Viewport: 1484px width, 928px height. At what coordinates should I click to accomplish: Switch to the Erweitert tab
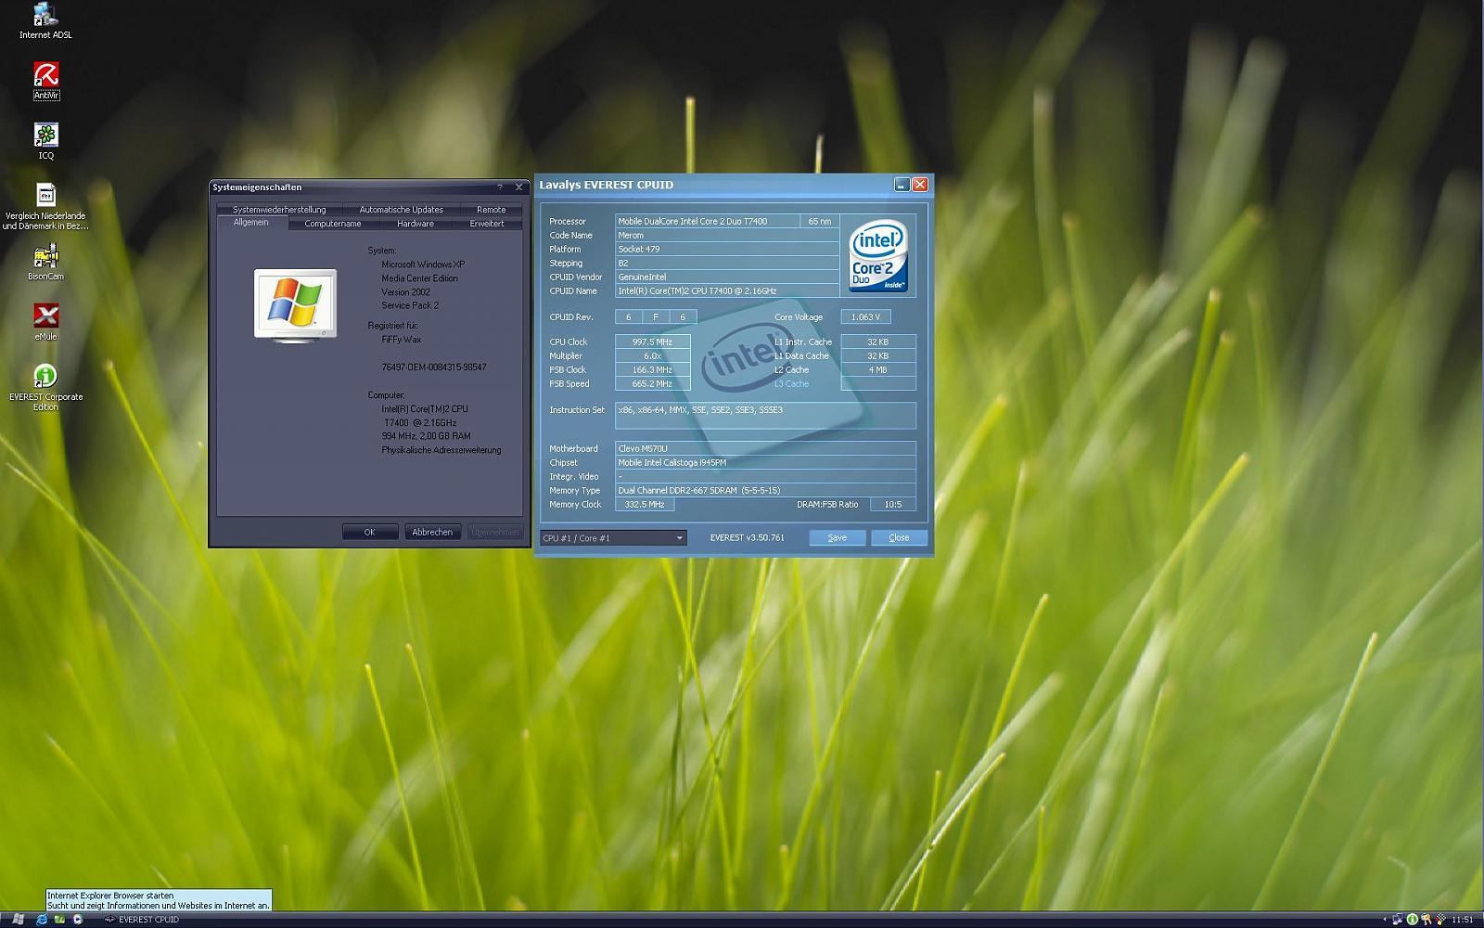487,224
